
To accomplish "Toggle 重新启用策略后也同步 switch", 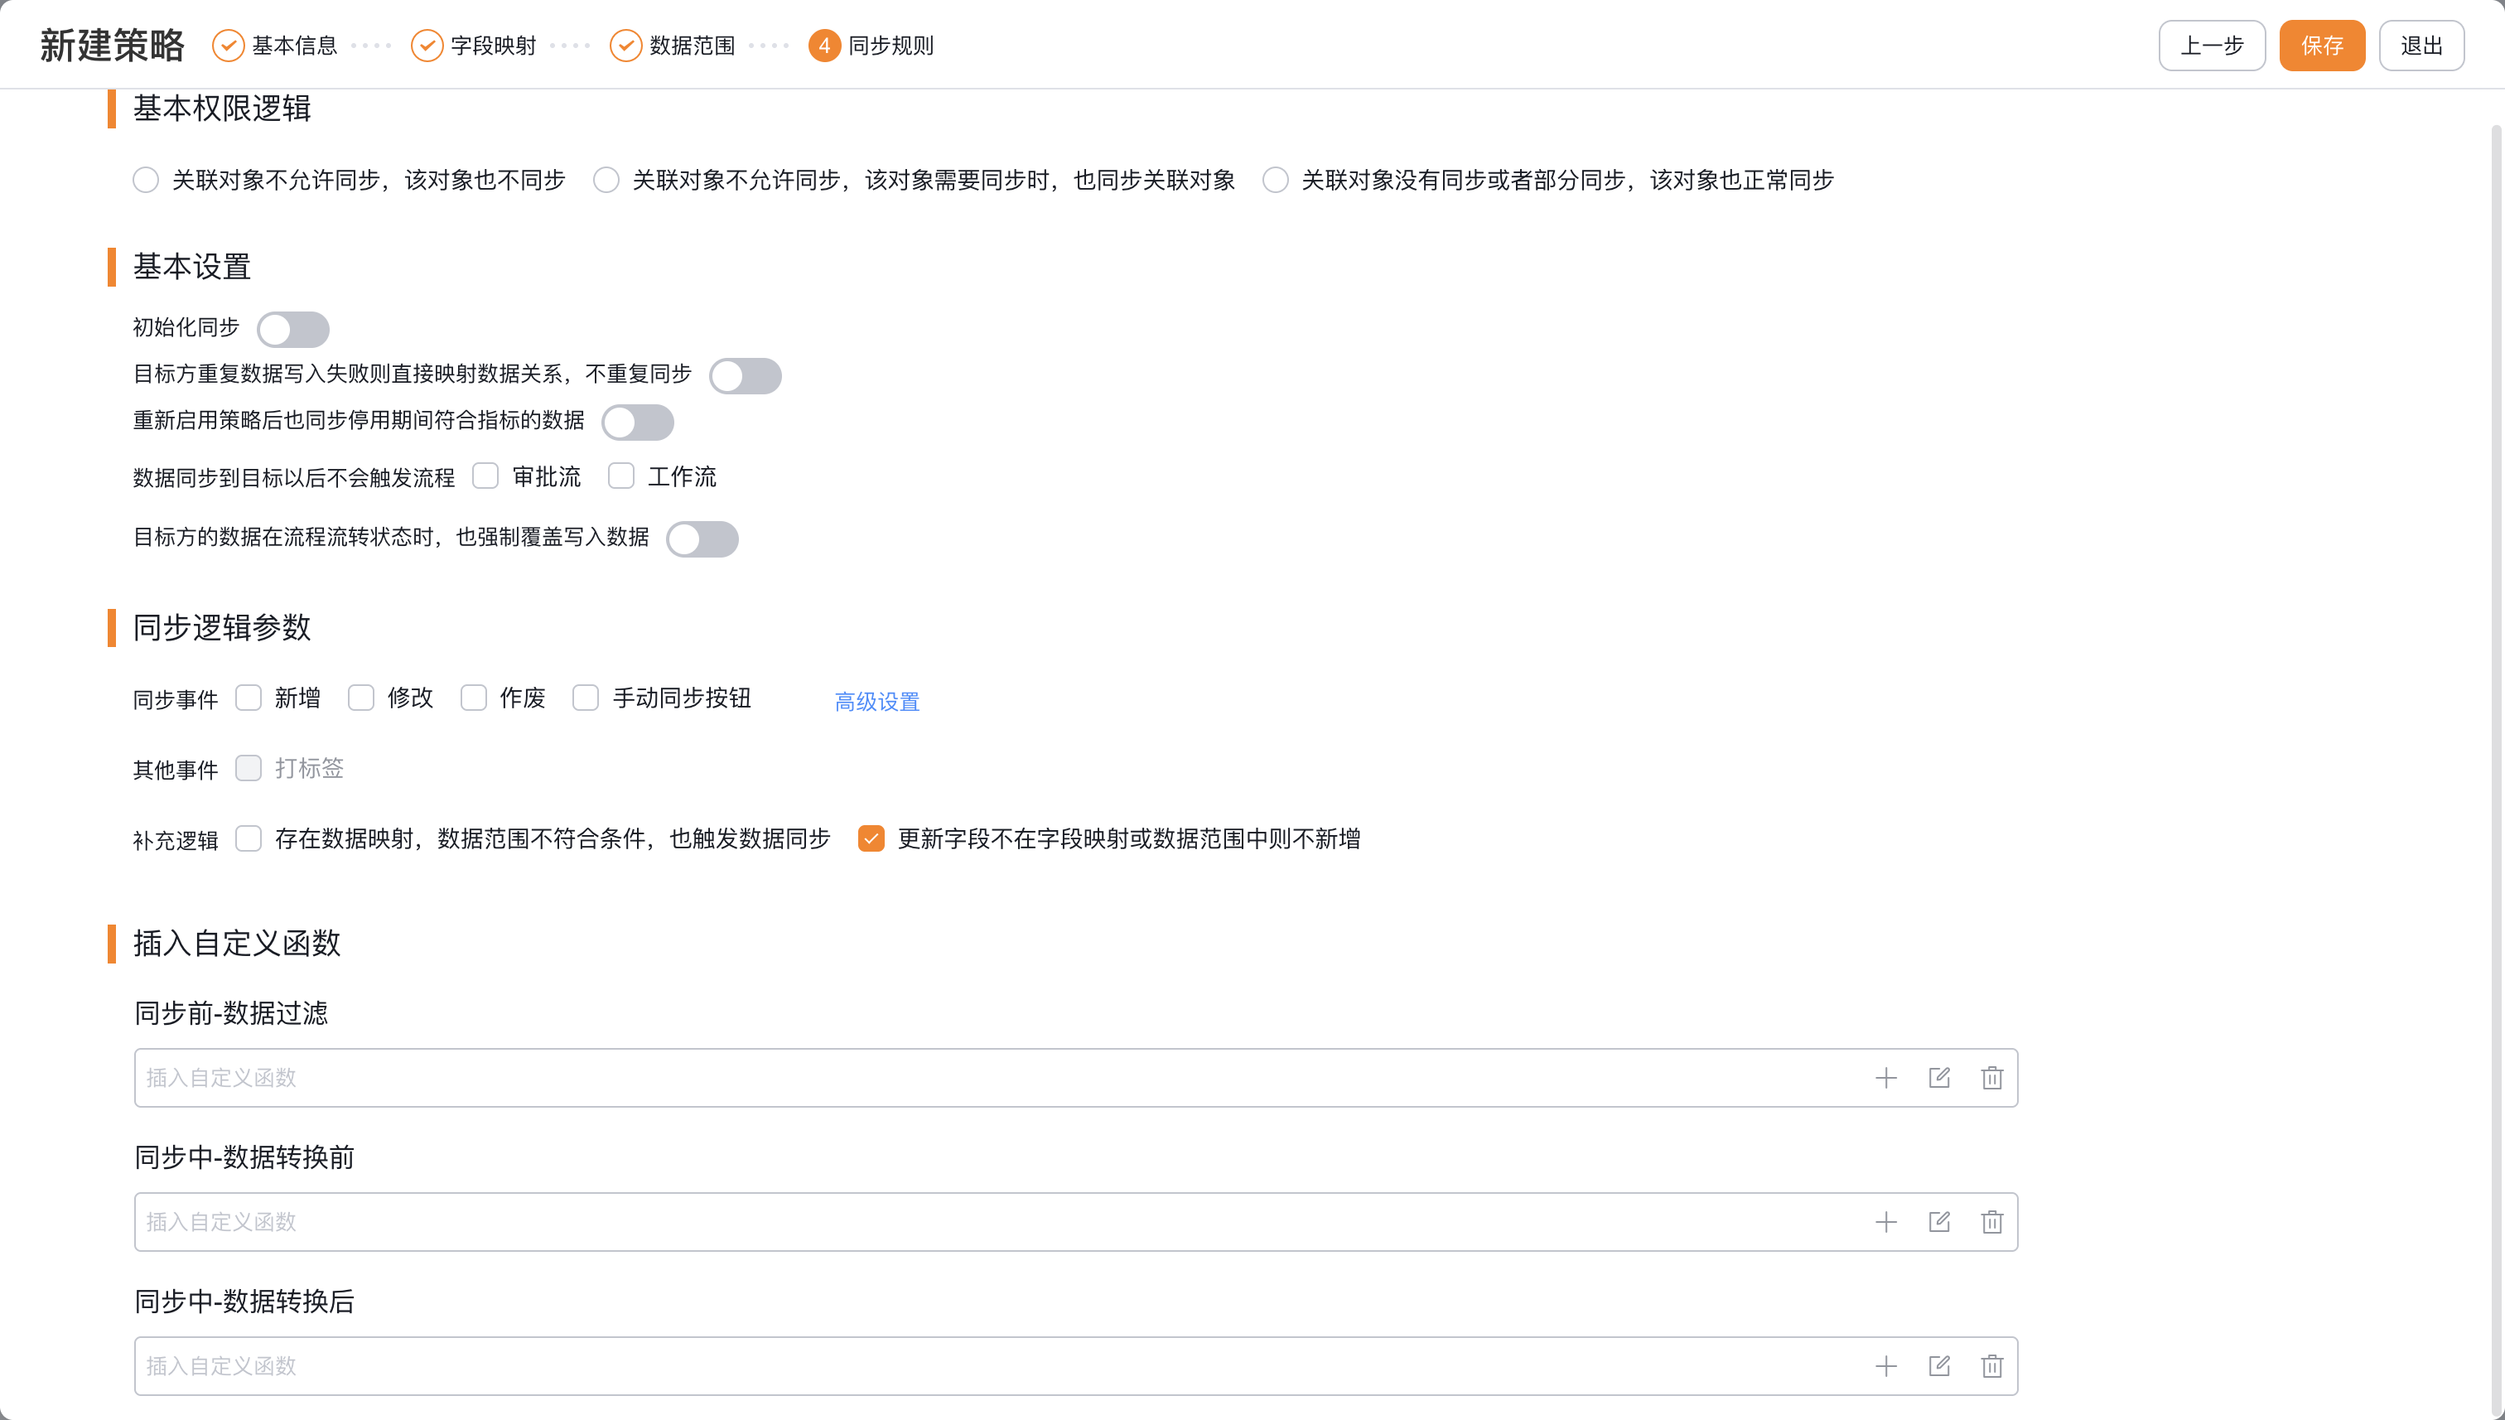I will coord(638,423).
